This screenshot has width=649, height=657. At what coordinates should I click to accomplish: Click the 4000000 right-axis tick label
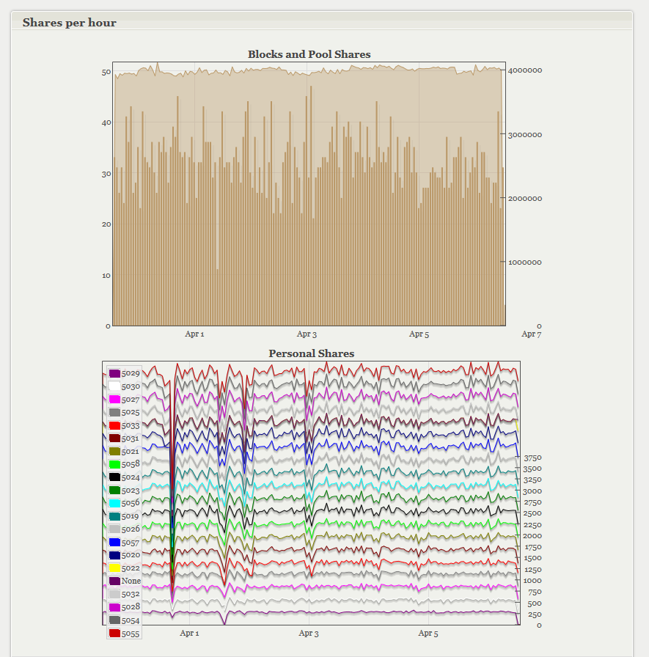pos(525,70)
